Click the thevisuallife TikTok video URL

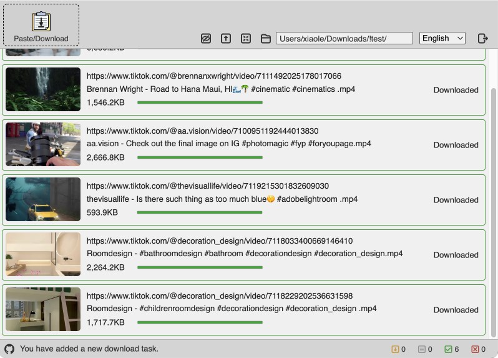pyautogui.click(x=208, y=186)
